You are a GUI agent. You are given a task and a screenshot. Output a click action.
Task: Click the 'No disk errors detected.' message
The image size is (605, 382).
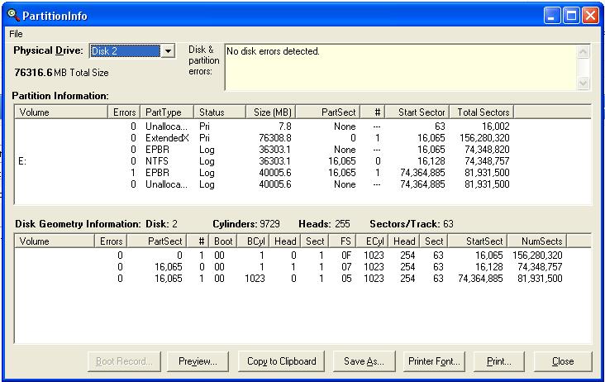click(273, 51)
